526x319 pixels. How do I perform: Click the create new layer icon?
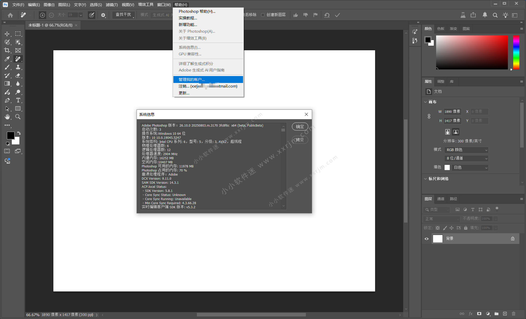click(505, 314)
